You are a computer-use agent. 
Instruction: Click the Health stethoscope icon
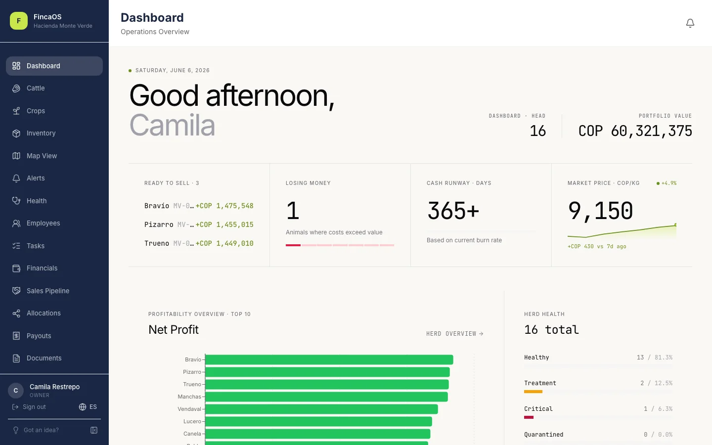(x=16, y=201)
